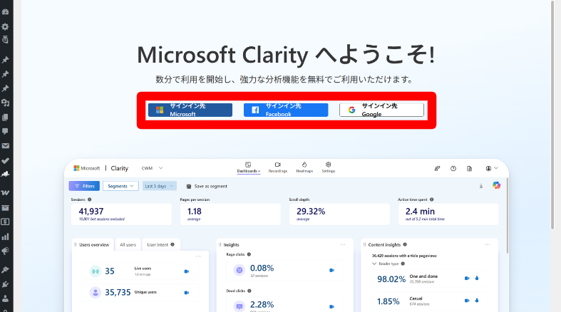
Task: Click the 41,937 sessions value
Action: 91,212
